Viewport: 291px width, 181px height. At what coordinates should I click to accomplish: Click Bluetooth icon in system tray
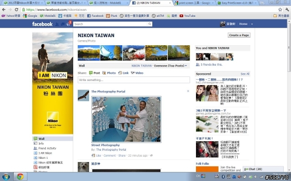(x=223, y=176)
